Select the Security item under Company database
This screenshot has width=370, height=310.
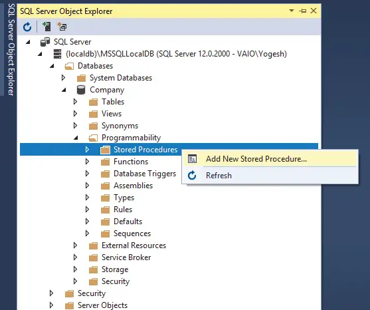click(x=116, y=281)
